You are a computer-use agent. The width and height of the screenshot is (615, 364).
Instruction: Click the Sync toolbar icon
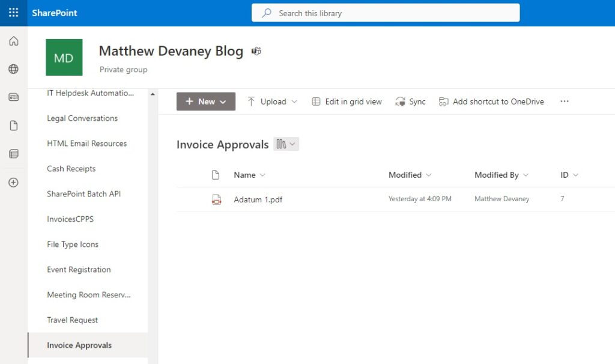410,102
